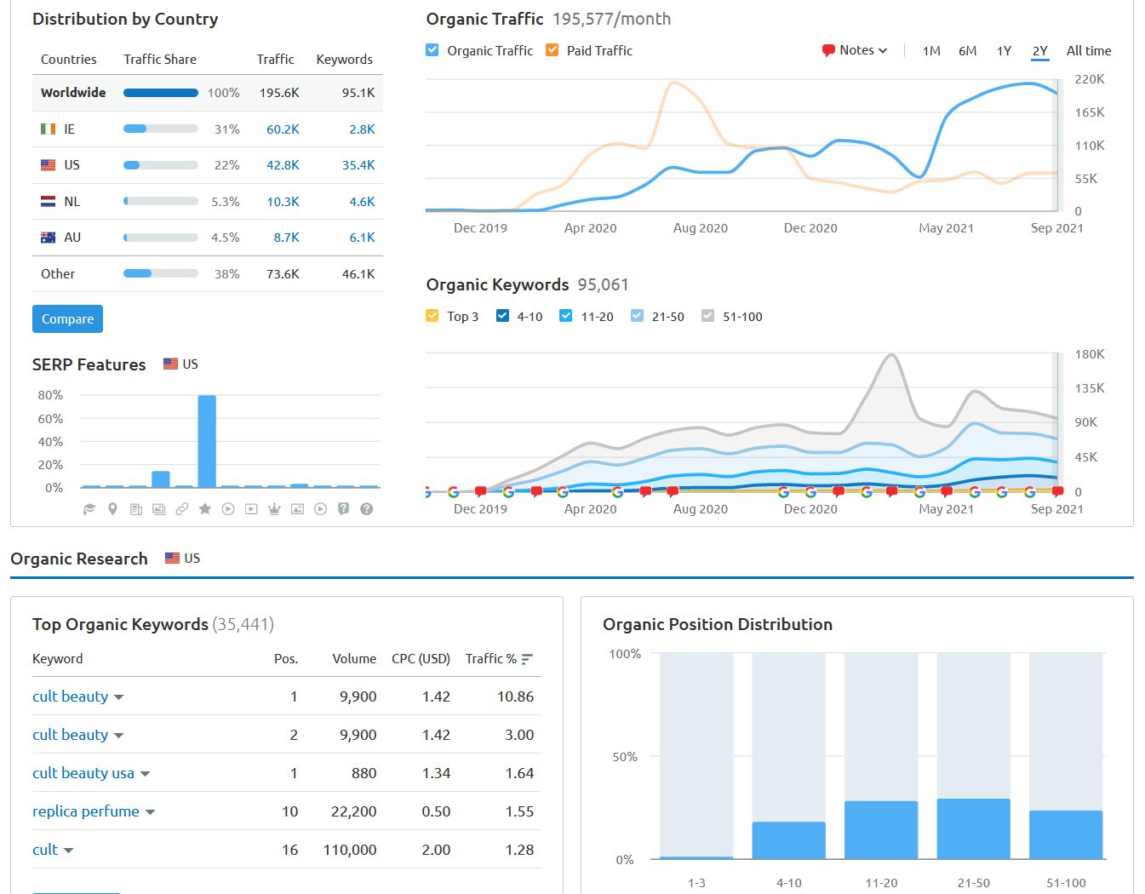Click the US flag in the Countries table
The image size is (1145, 894).
coord(49,165)
